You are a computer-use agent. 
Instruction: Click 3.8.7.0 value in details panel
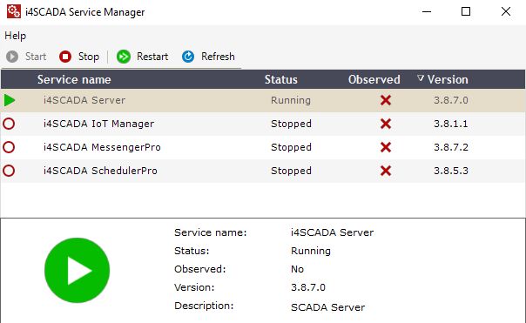pyautogui.click(x=308, y=287)
